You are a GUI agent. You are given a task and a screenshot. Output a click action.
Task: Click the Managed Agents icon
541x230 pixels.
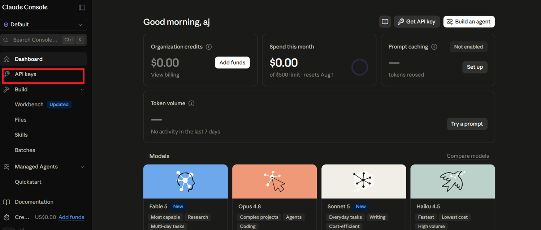[x=7, y=167]
